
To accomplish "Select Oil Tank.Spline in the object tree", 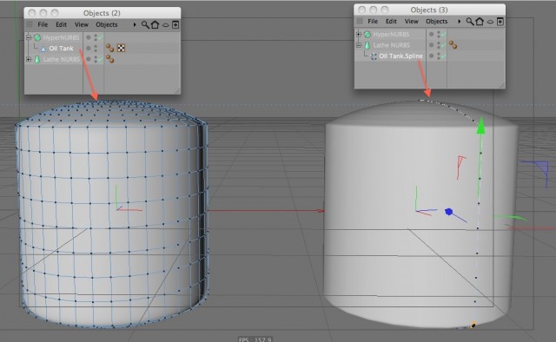I will 400,56.
